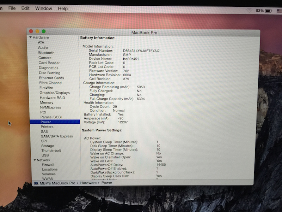Click the Battery Information heading
Screen dimensions: 282x212
(98, 38)
